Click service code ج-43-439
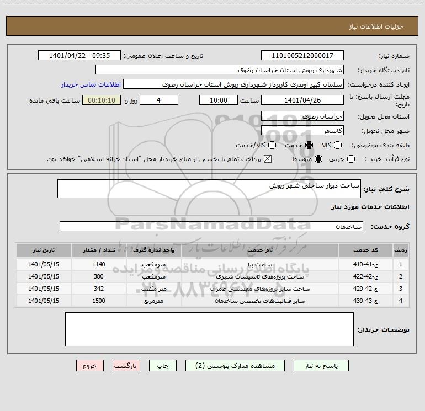425x411 pixels. (x=365, y=301)
